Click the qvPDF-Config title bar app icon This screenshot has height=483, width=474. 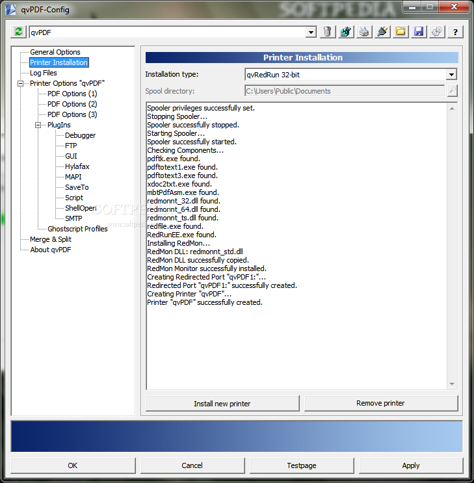(x=11, y=10)
